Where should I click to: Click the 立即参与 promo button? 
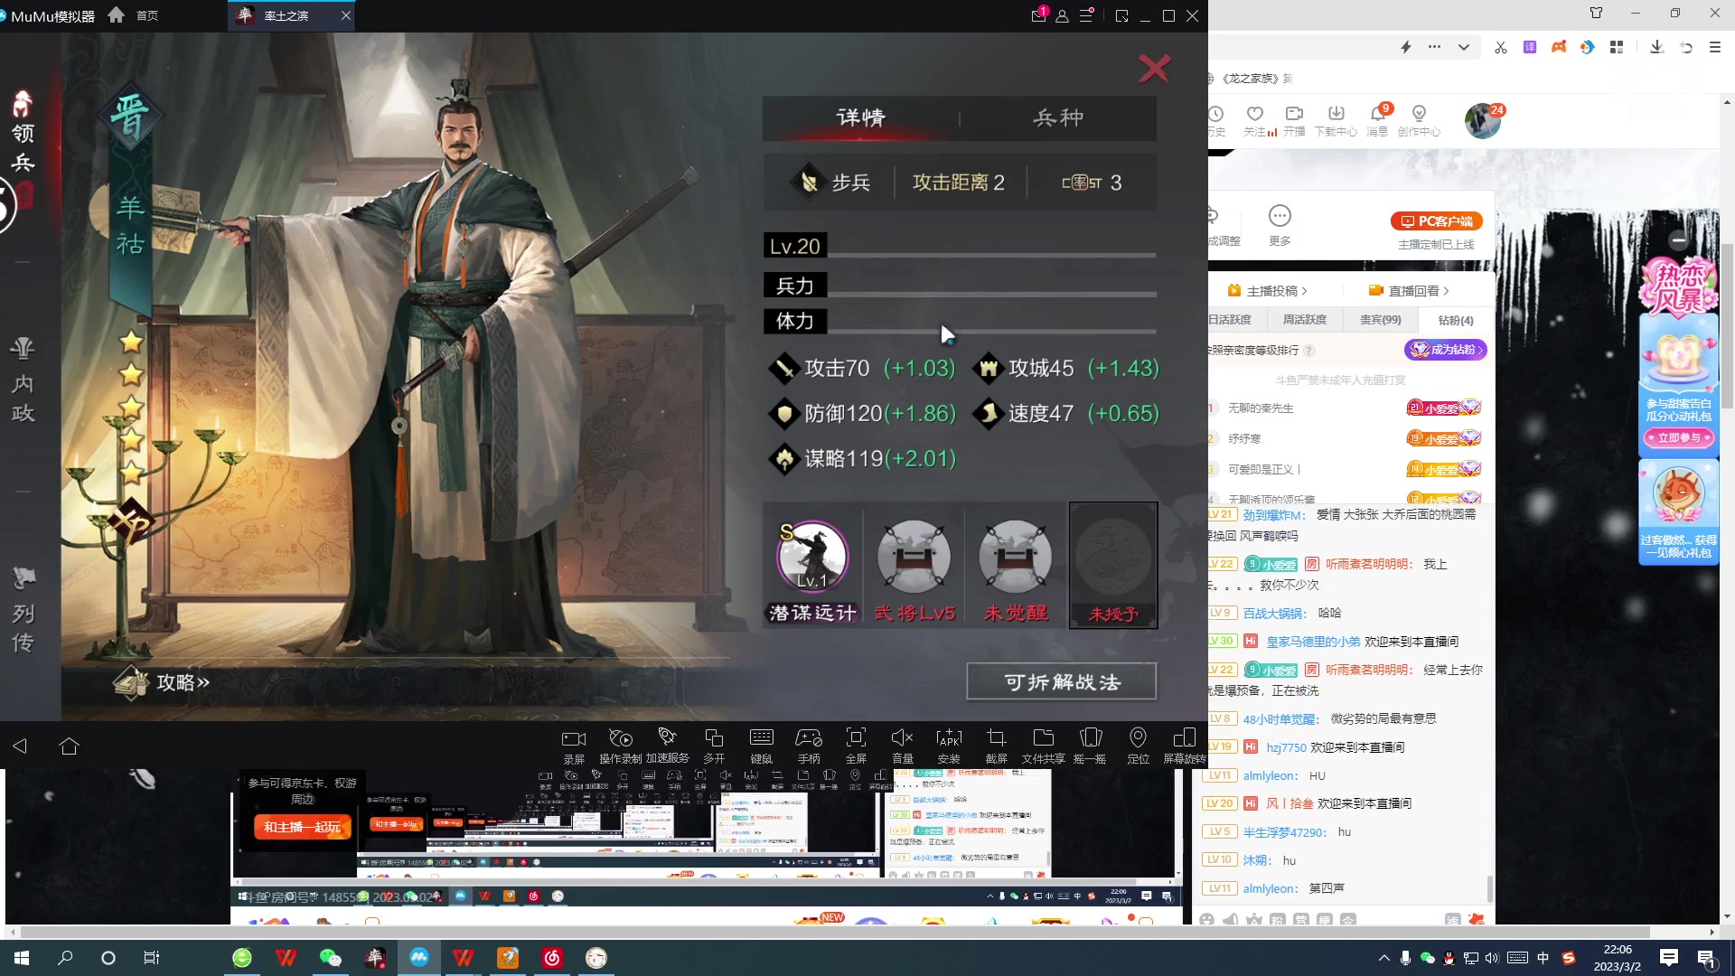coord(1679,437)
